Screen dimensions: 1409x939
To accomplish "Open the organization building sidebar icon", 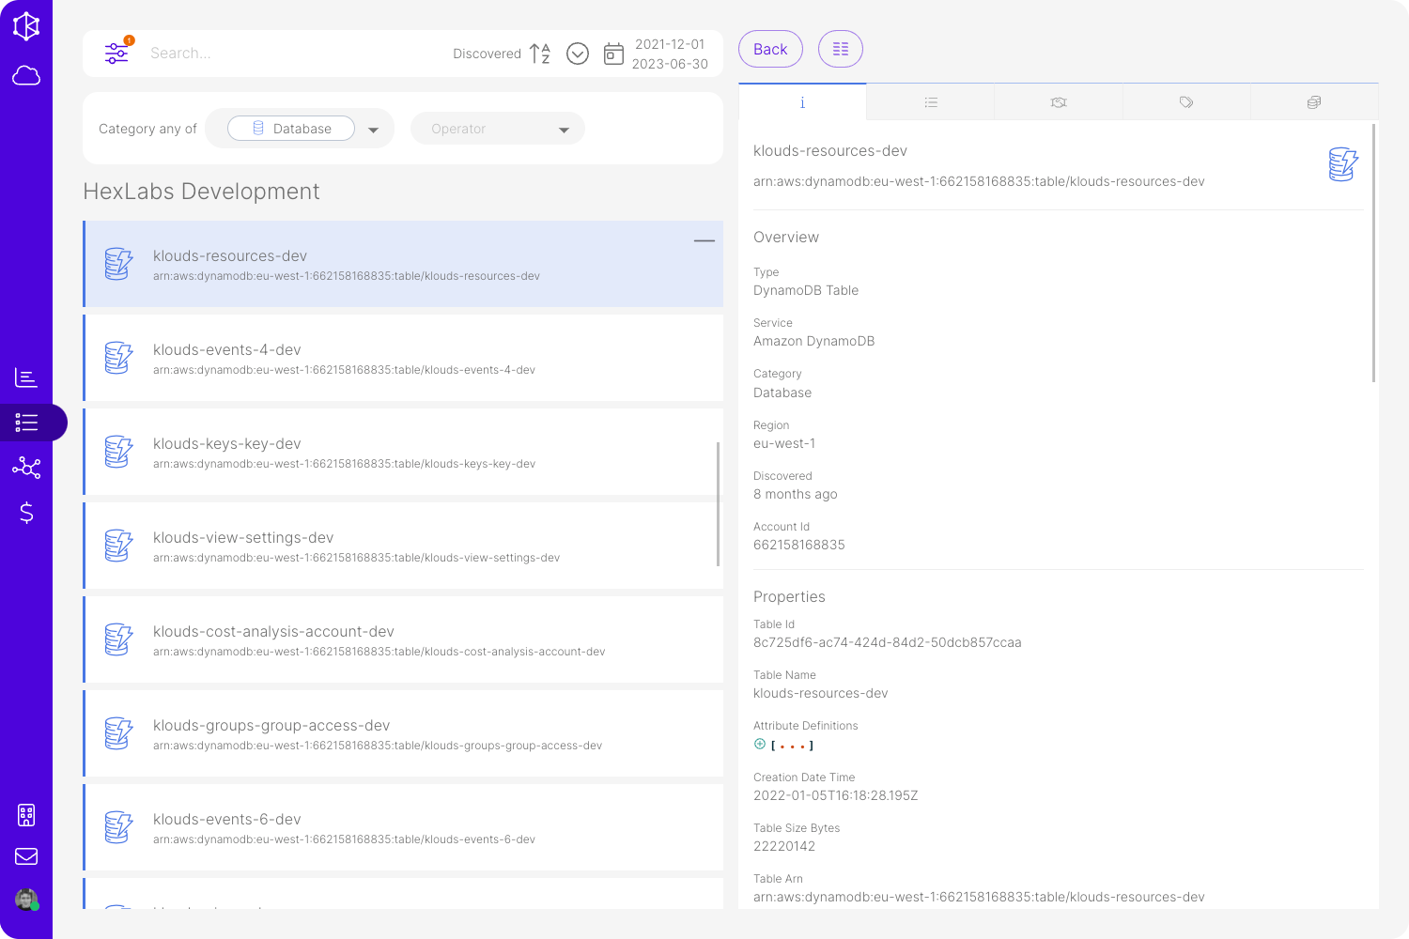I will point(26,815).
